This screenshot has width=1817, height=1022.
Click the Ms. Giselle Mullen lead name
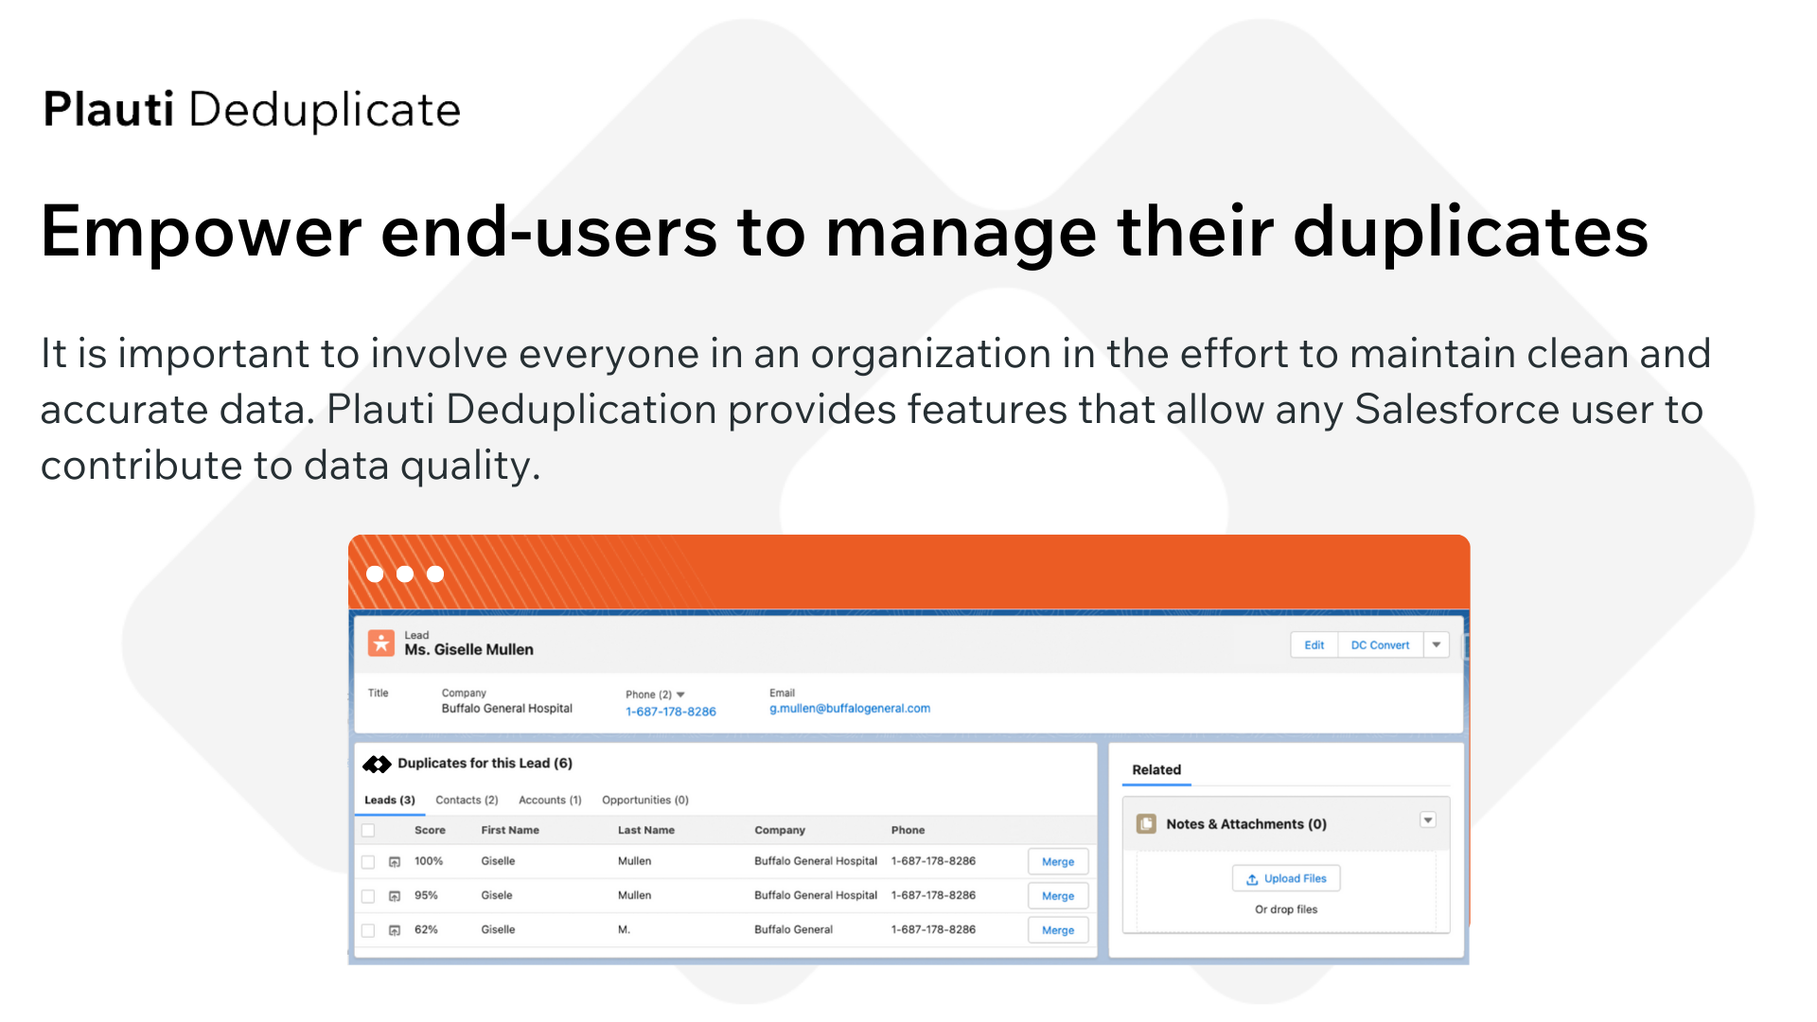468,650
